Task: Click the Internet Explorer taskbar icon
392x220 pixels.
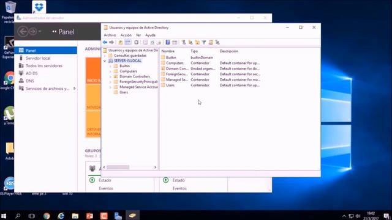Action: click(x=61, y=216)
